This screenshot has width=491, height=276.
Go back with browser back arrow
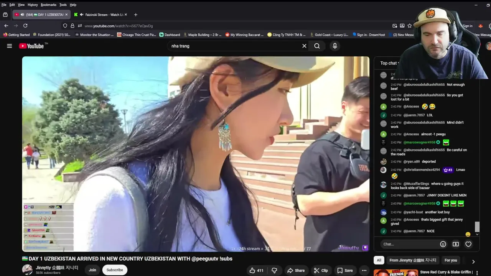coord(6,26)
